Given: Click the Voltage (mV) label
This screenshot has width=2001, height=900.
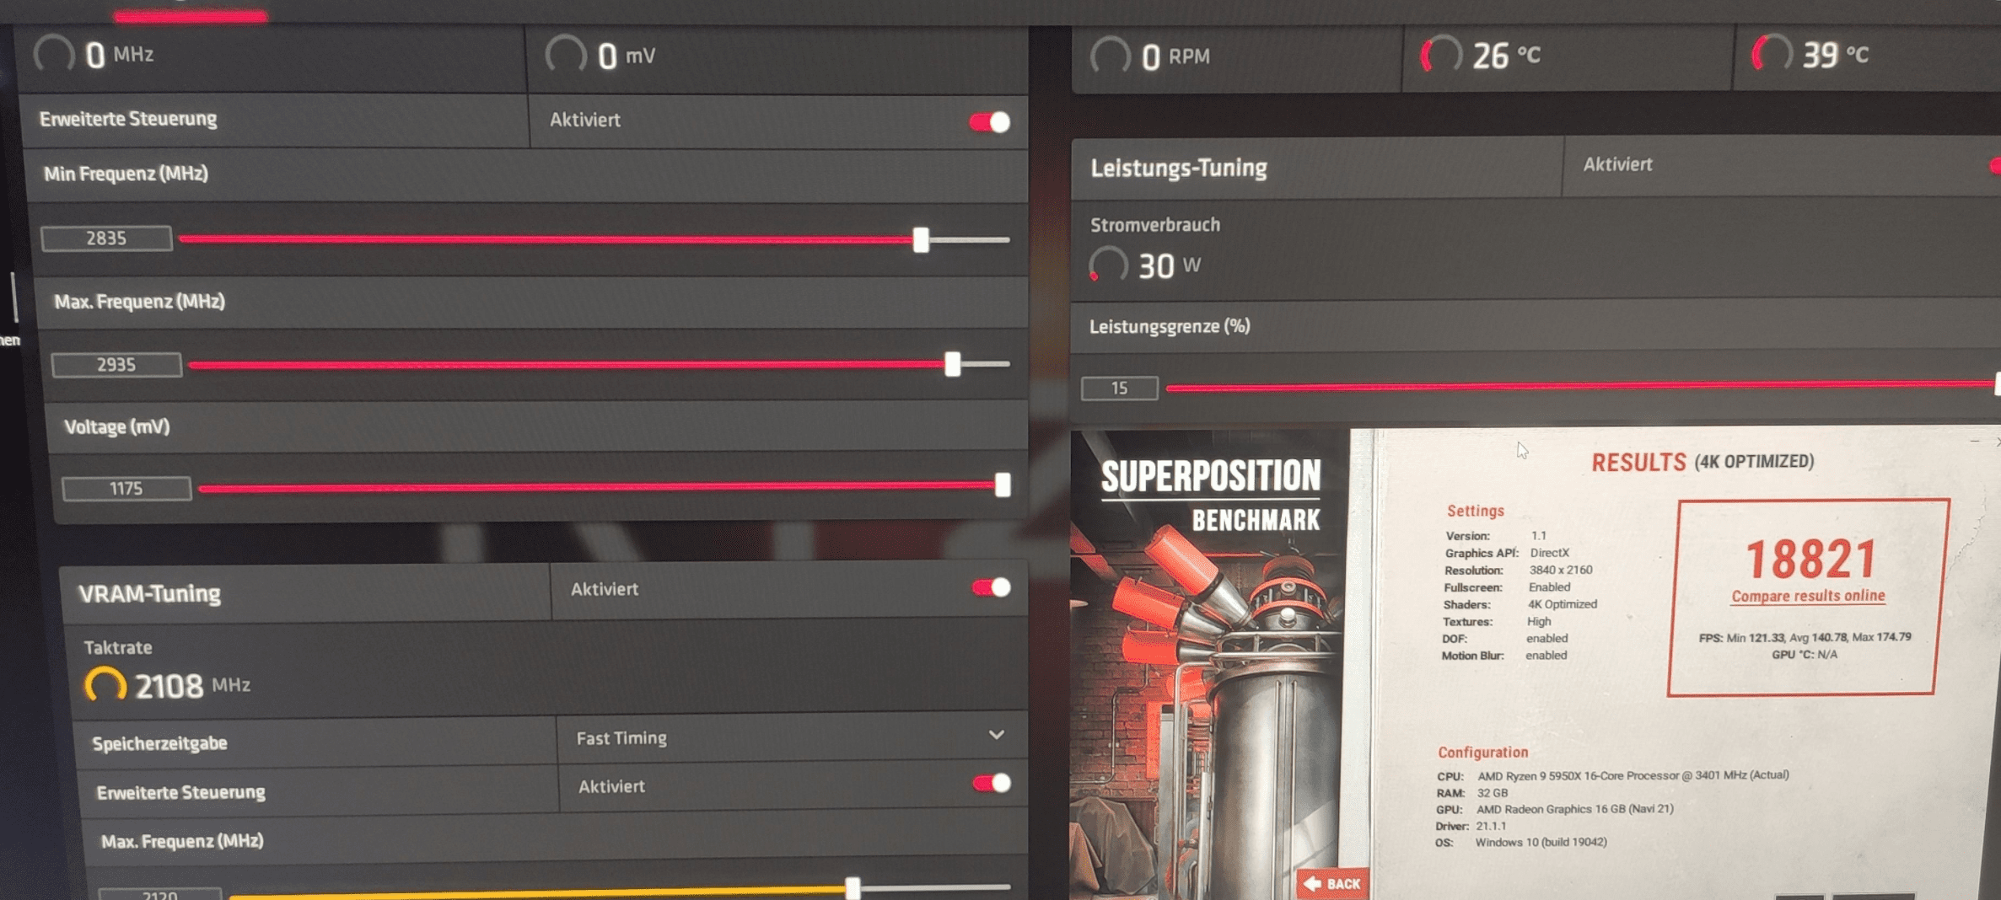Looking at the screenshot, I should pyautogui.click(x=117, y=426).
